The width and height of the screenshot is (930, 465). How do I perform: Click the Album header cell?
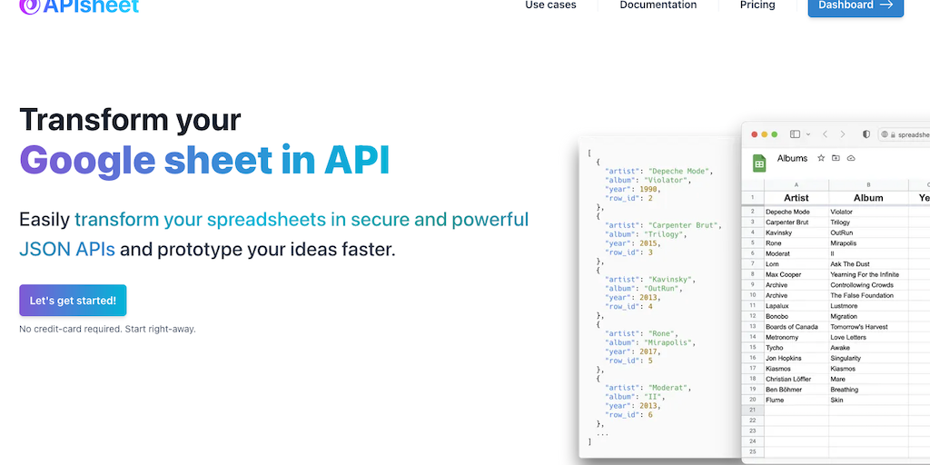[x=868, y=198]
